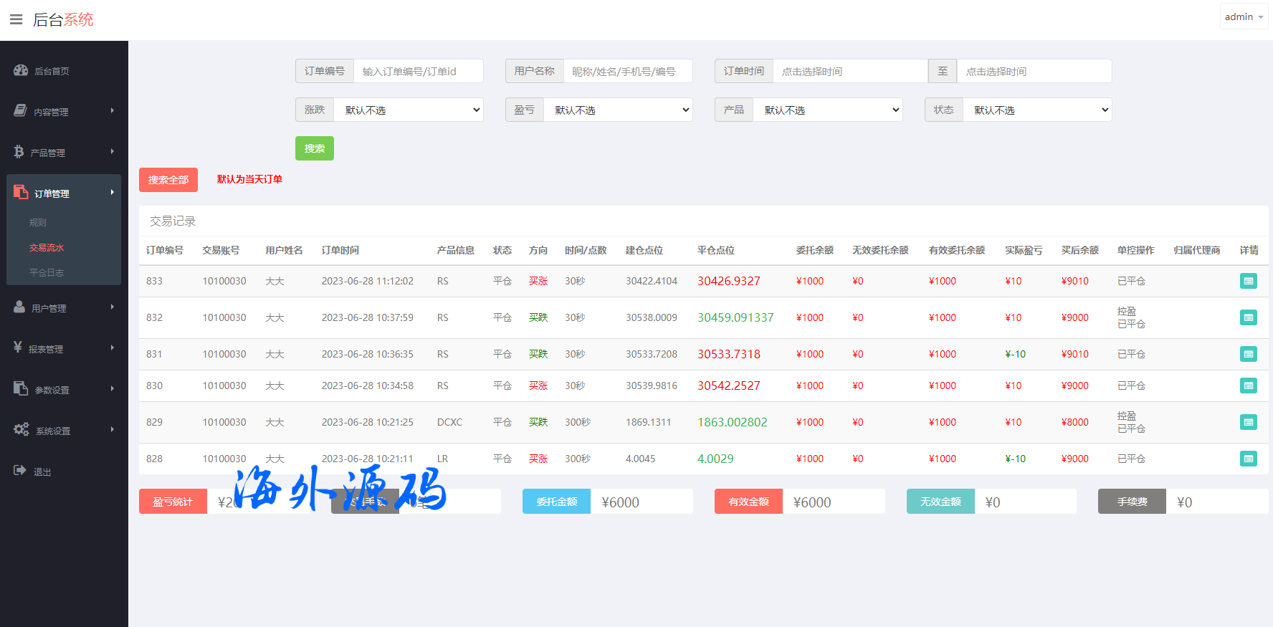The width and height of the screenshot is (1273, 627).
Task: Focus the 订单编号 input field
Action: [x=418, y=72]
